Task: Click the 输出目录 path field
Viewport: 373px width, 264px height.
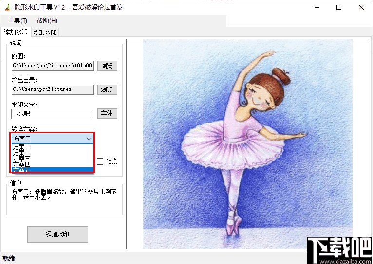Action: [x=53, y=89]
